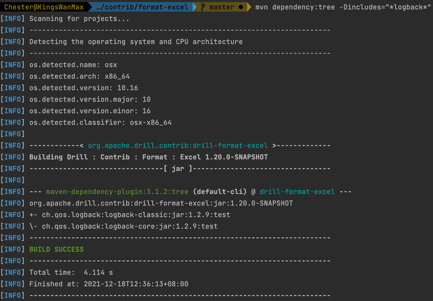The image size is (433, 301).
Task: Click the master branch name
Action: pyautogui.click(x=222, y=7)
